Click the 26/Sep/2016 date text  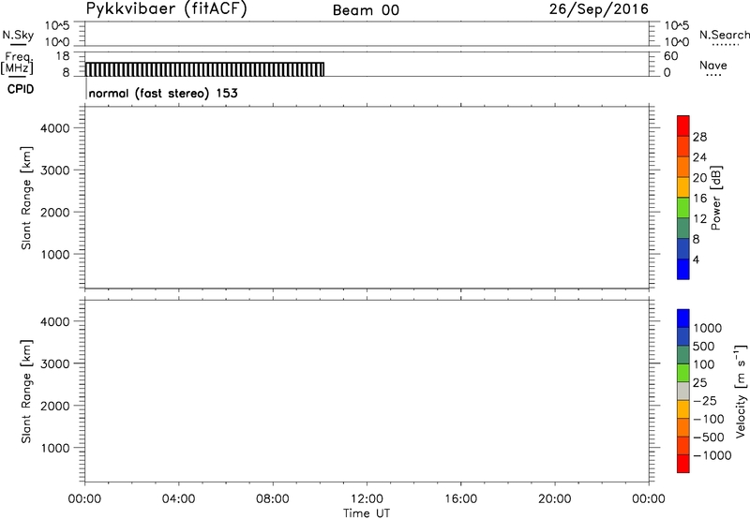tap(598, 9)
